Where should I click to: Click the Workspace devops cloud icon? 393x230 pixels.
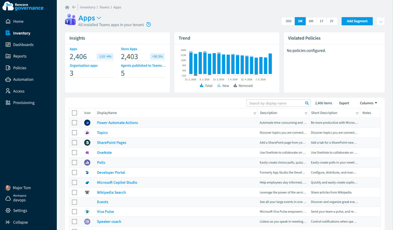pyautogui.click(x=8, y=198)
